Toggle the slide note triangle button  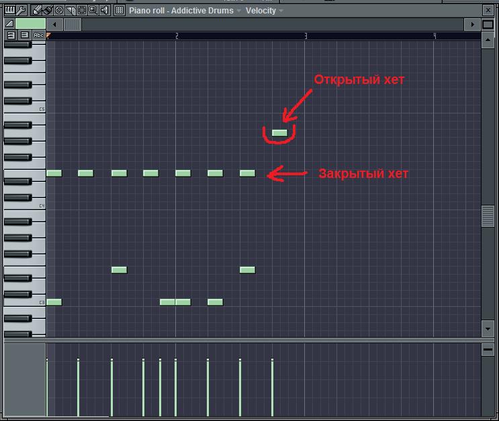[9, 24]
